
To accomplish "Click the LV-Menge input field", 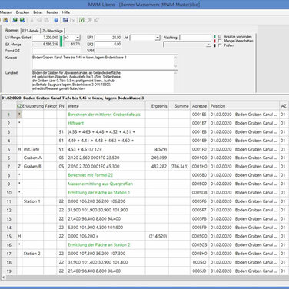I will pyautogui.click(x=45, y=38).
